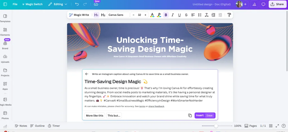Go back with the prompt arrow

(x=87, y=74)
